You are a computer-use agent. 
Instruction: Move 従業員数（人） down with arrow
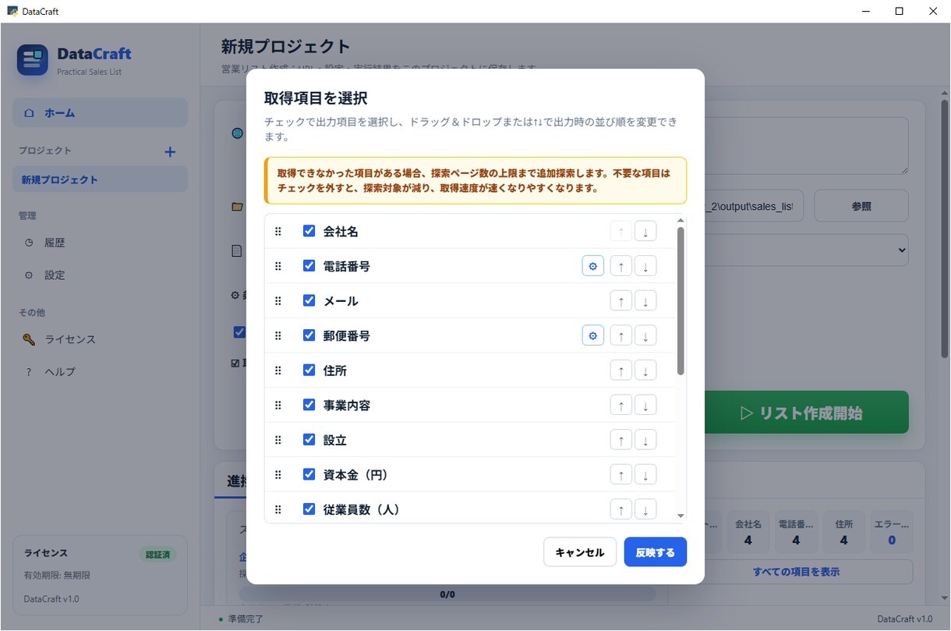click(x=645, y=509)
